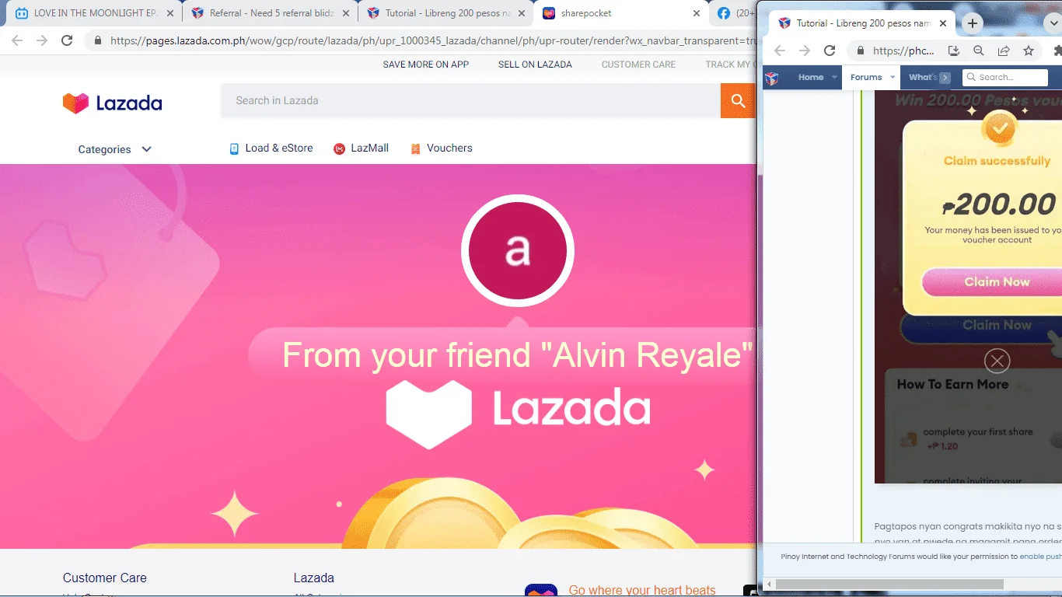The image size is (1062, 597).
Task: Open a new tab in right window
Action: click(x=973, y=23)
